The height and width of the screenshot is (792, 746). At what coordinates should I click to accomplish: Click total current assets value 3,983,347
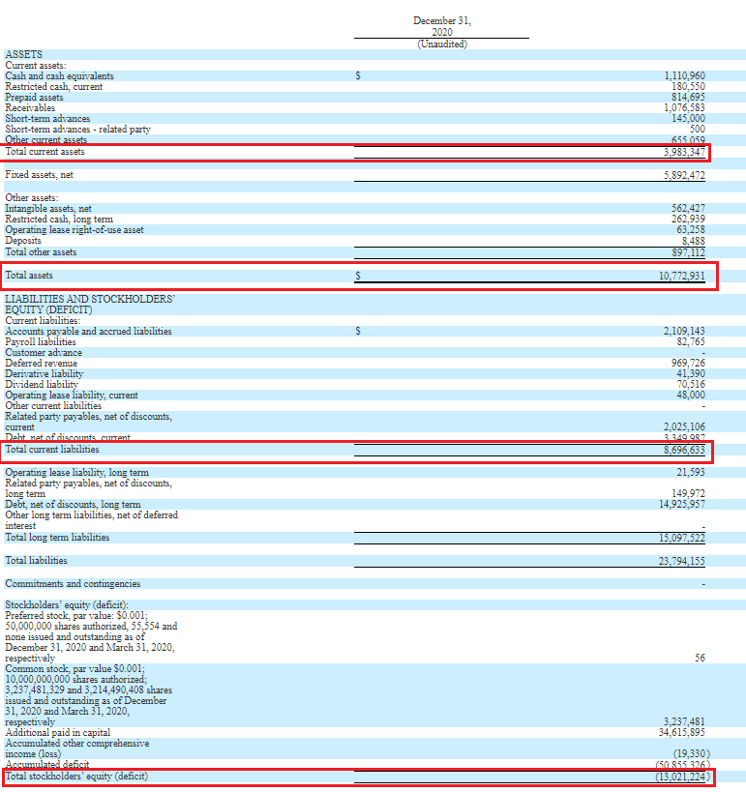tap(684, 152)
